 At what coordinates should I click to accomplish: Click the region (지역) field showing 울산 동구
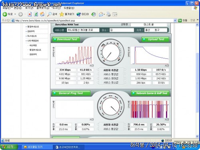156,30
